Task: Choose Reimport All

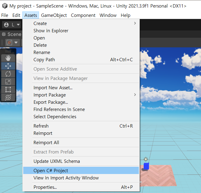Action: [x=81, y=143]
